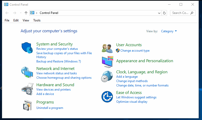Close the Control Panel window
Viewport: 202px width, 120px height.
193,5
